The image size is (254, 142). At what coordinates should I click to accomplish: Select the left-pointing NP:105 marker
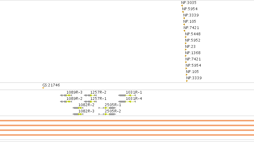coord(184,25)
